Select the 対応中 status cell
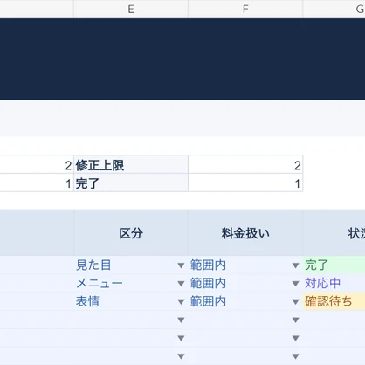This screenshot has width=365, height=365. [x=334, y=283]
